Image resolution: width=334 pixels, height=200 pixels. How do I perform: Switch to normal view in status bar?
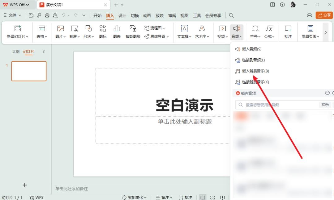click(203, 197)
